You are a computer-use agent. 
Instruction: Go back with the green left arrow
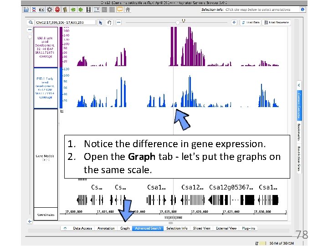73,10
